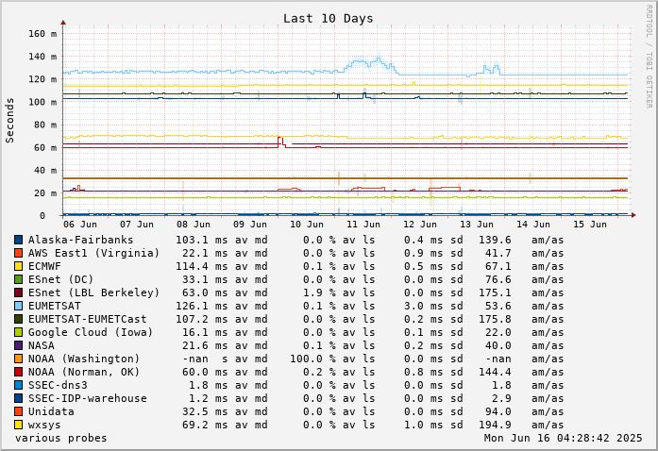The image size is (658, 451).
Task: Click the Google Cloud (Iowa) swatch
Action: pos(18,332)
